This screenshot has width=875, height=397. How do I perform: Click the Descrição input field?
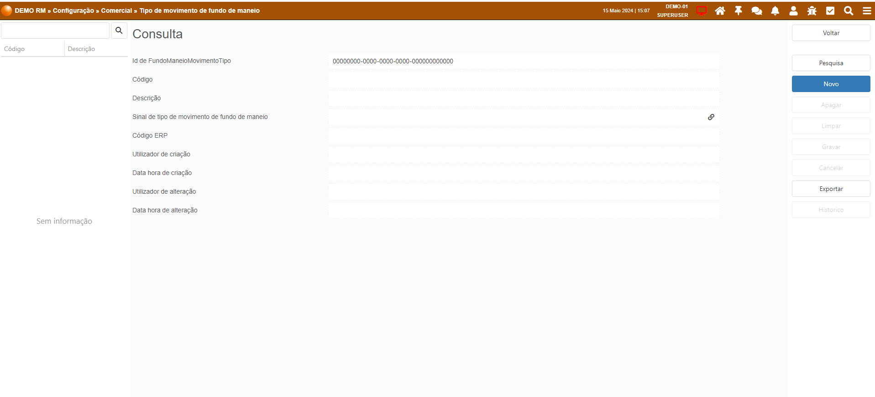click(524, 98)
